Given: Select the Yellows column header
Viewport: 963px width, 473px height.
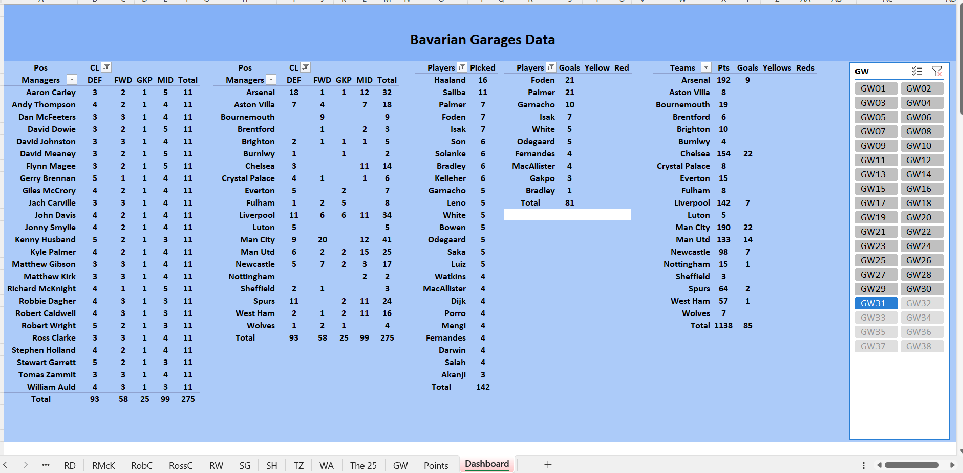Looking at the screenshot, I should click(777, 68).
